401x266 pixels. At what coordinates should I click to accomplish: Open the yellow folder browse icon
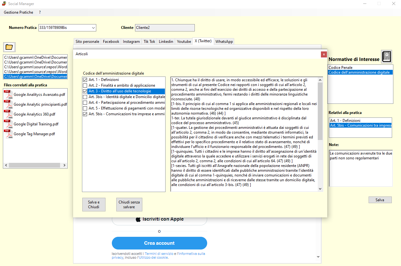click(x=9, y=47)
